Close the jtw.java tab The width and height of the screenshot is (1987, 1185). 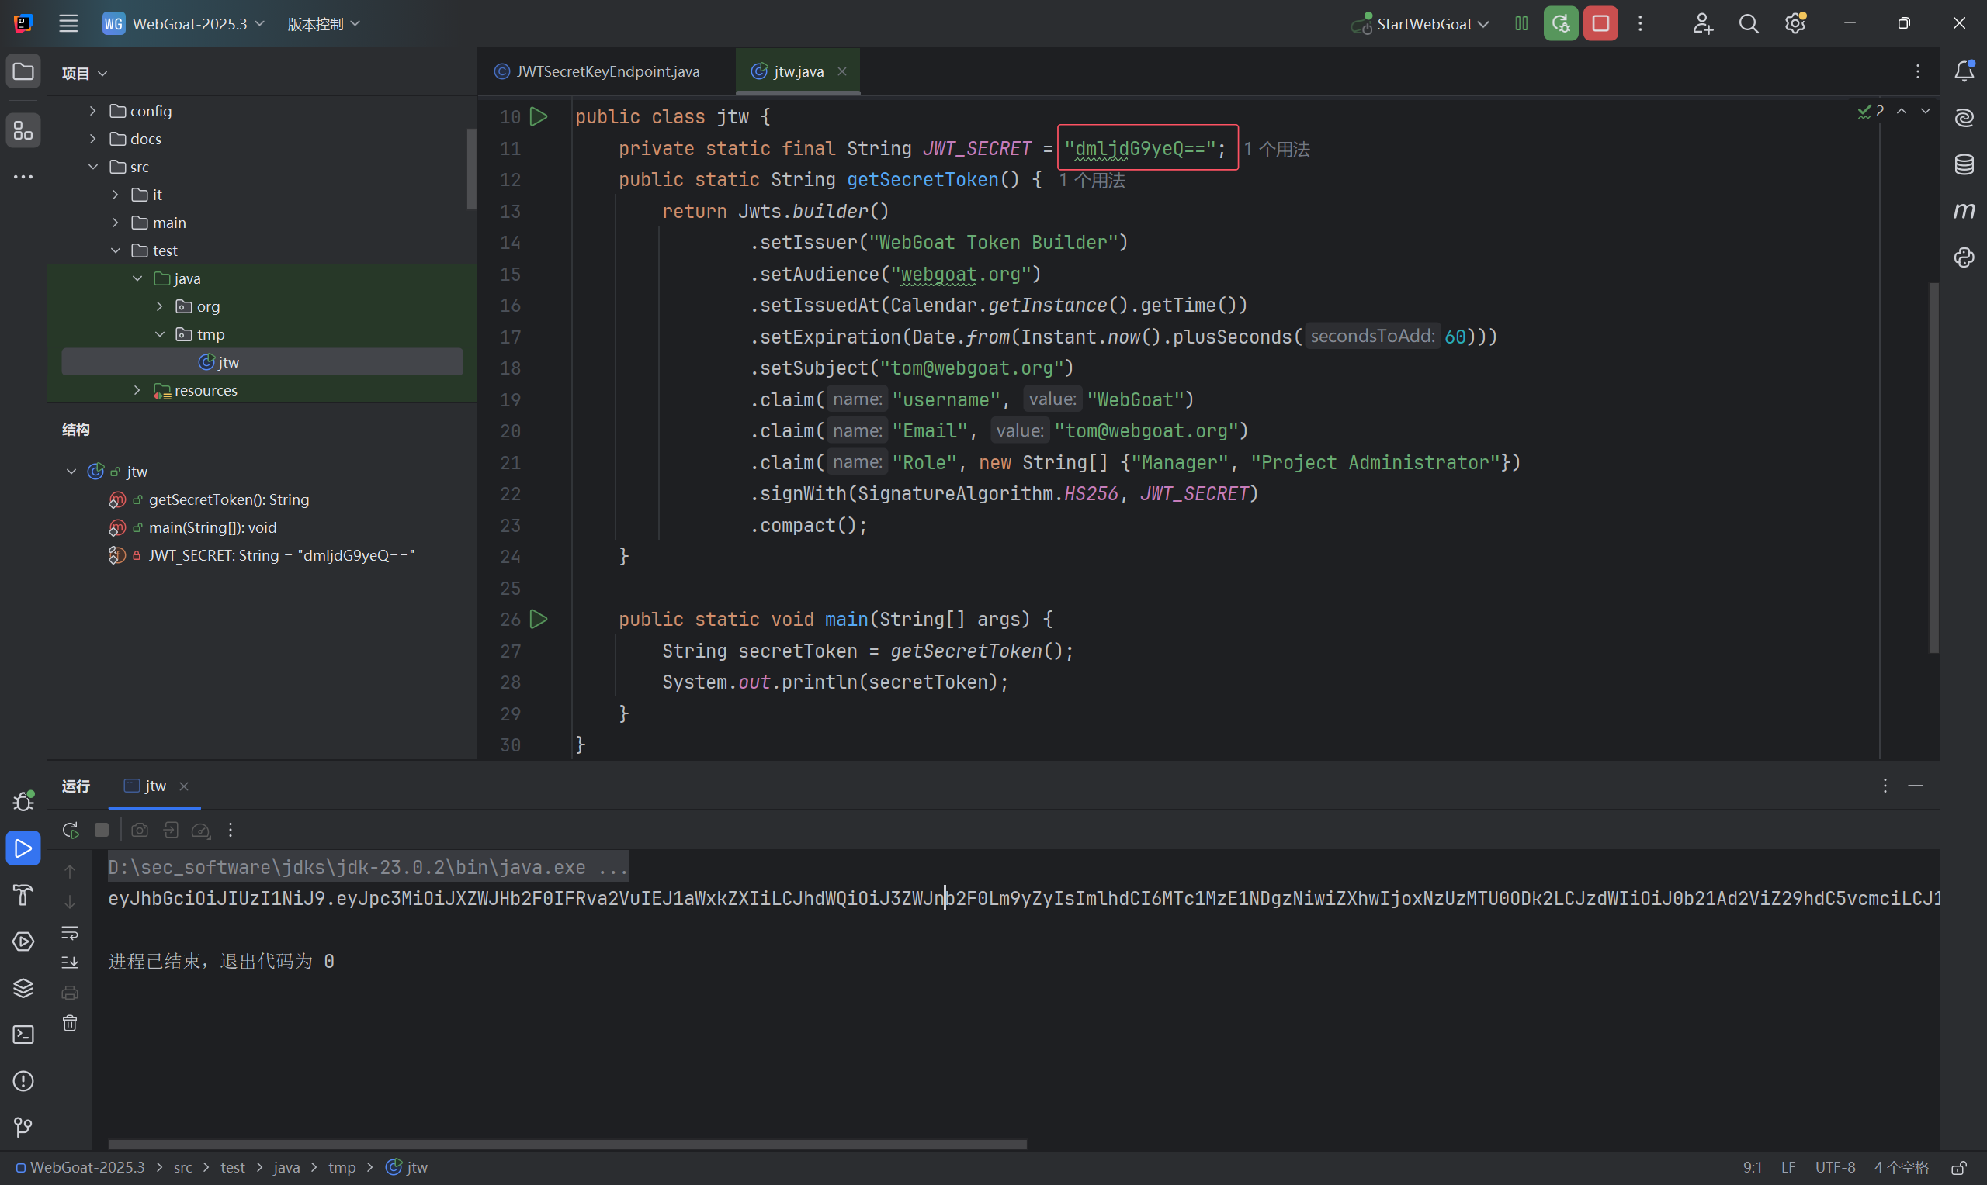842,71
